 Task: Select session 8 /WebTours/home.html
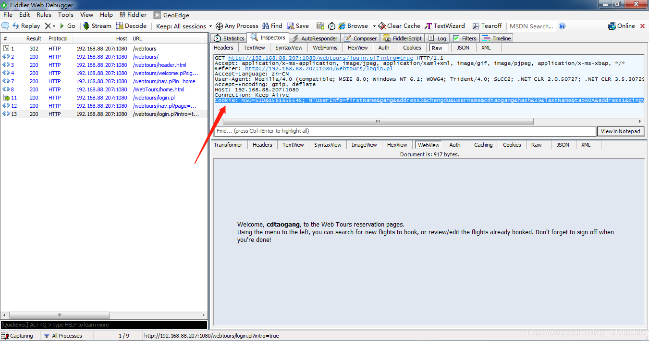tap(104, 89)
